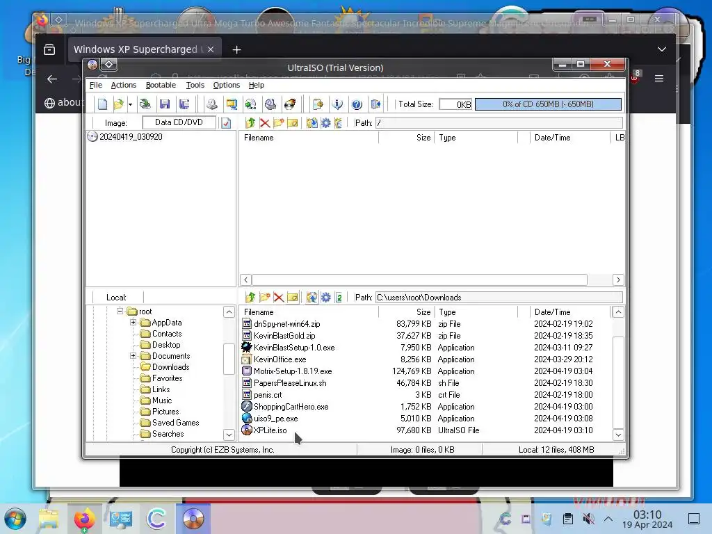Click the Make CD/DVD Image icon

point(211,104)
